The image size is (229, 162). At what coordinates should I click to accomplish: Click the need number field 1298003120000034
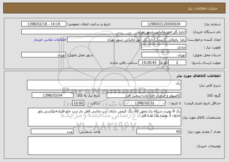(x=164, y=24)
